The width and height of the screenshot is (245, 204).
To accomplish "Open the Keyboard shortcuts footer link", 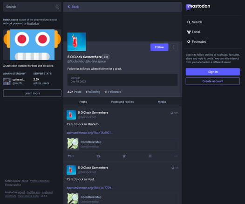I will click(x=47, y=192).
